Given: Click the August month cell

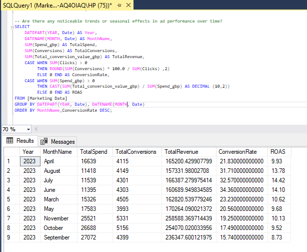Looking at the screenshot, I should [58, 171].
